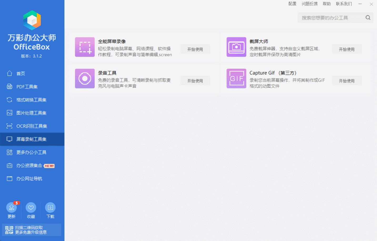Click 开始使用 for 全能屏幕录像

(195, 49)
